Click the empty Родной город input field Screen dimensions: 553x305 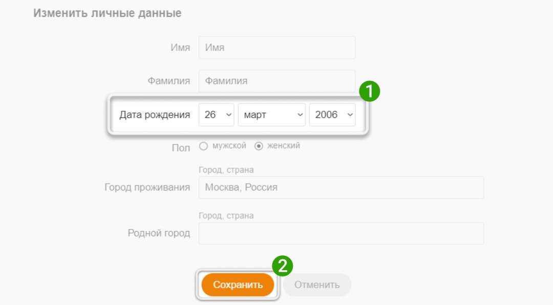tap(341, 233)
